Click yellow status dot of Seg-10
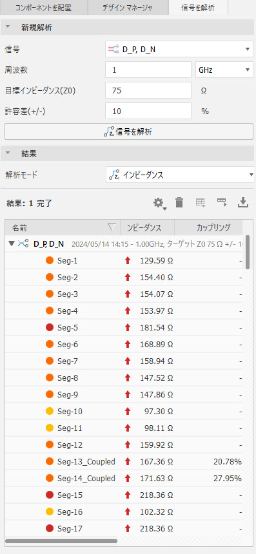 coord(50,411)
